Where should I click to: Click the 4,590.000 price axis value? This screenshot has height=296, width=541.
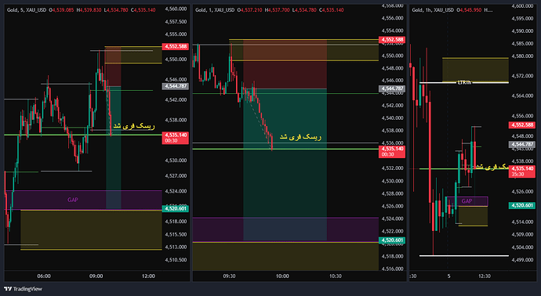[x=522, y=31]
